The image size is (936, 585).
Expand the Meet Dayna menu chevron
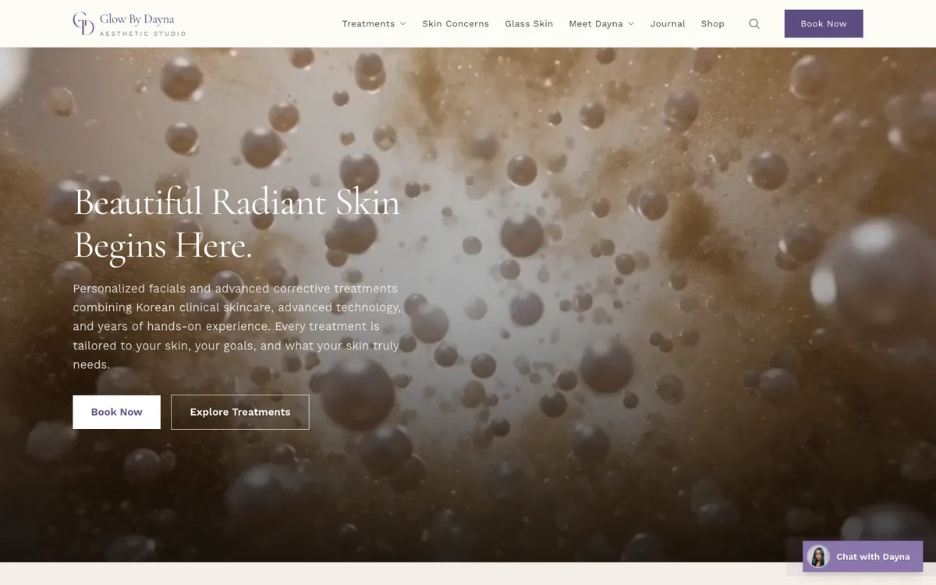[x=631, y=23]
